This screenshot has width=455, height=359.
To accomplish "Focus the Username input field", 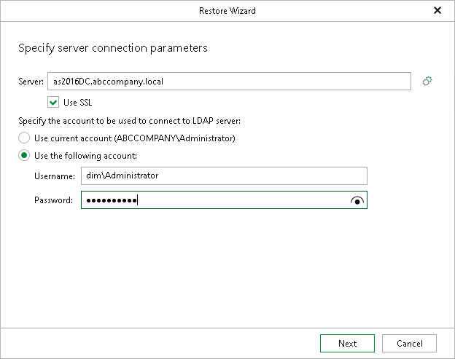I will 224,175.
